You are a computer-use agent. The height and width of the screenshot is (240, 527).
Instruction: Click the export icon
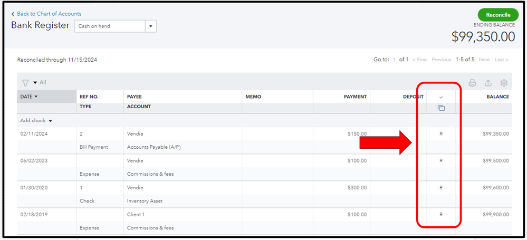[488, 83]
